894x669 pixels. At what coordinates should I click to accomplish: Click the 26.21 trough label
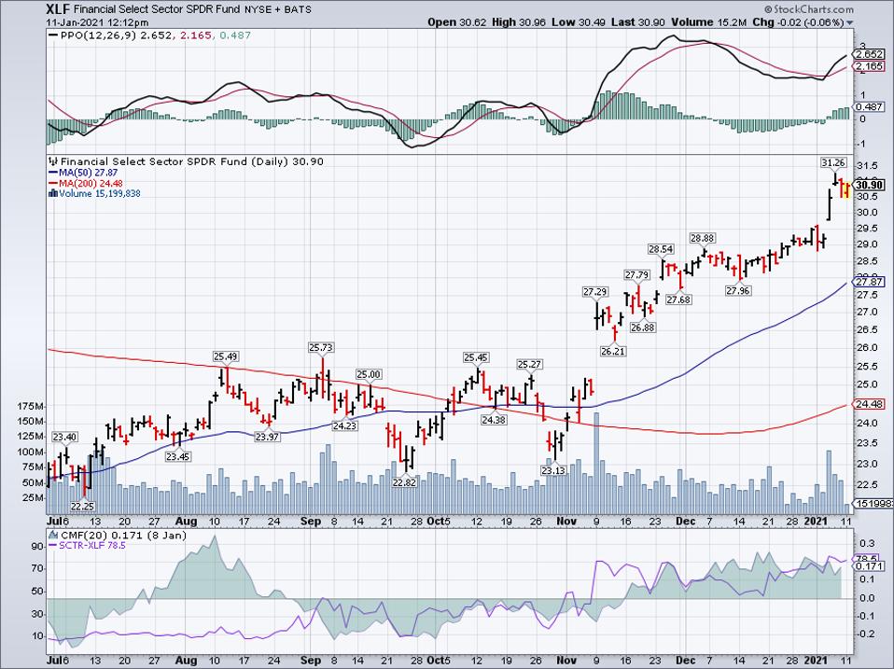[613, 352]
